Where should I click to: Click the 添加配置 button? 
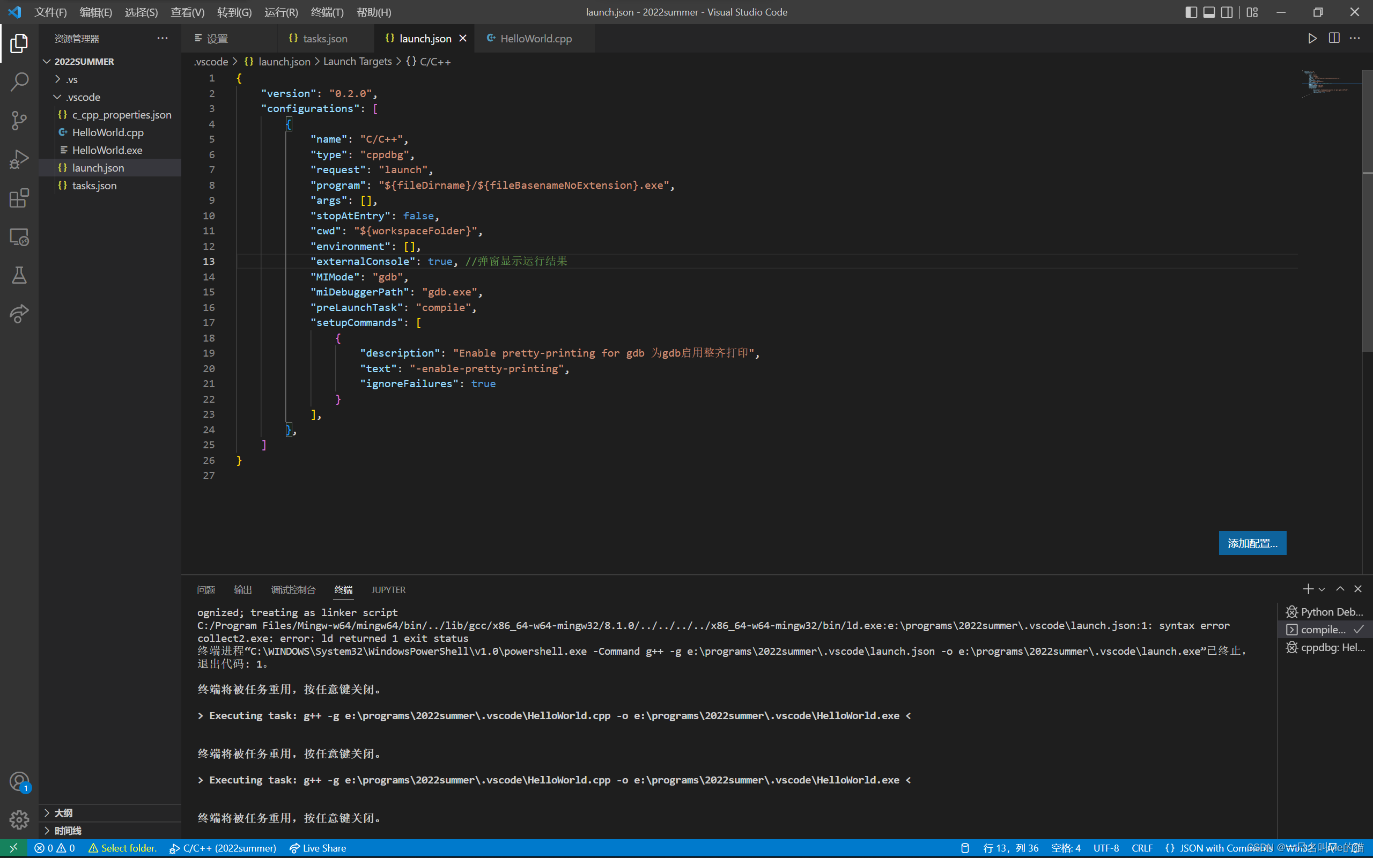pos(1252,543)
